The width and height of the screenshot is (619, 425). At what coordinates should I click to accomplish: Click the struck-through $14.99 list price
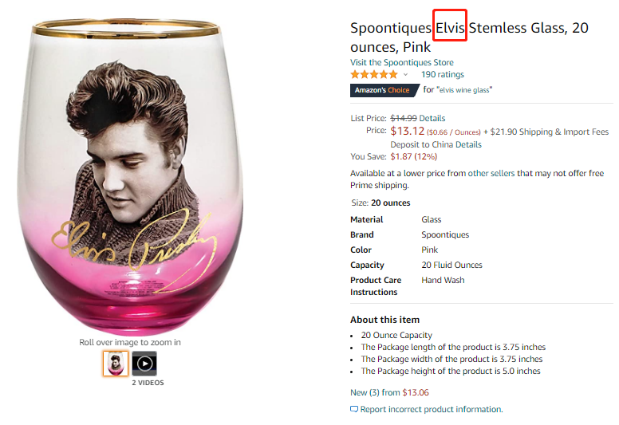click(403, 118)
